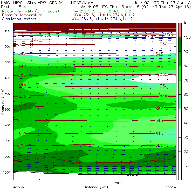Click the '50' color bar label
The image size is (192, 192).
[186, 109]
